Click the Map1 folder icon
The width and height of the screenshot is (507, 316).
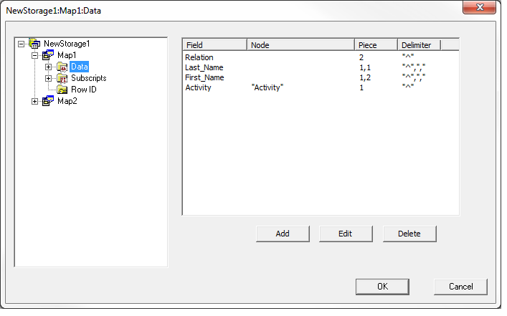coord(48,55)
